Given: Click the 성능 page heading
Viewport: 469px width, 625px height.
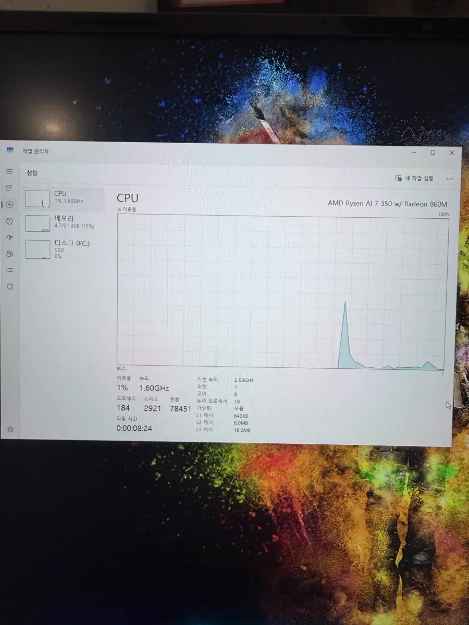Looking at the screenshot, I should (32, 172).
